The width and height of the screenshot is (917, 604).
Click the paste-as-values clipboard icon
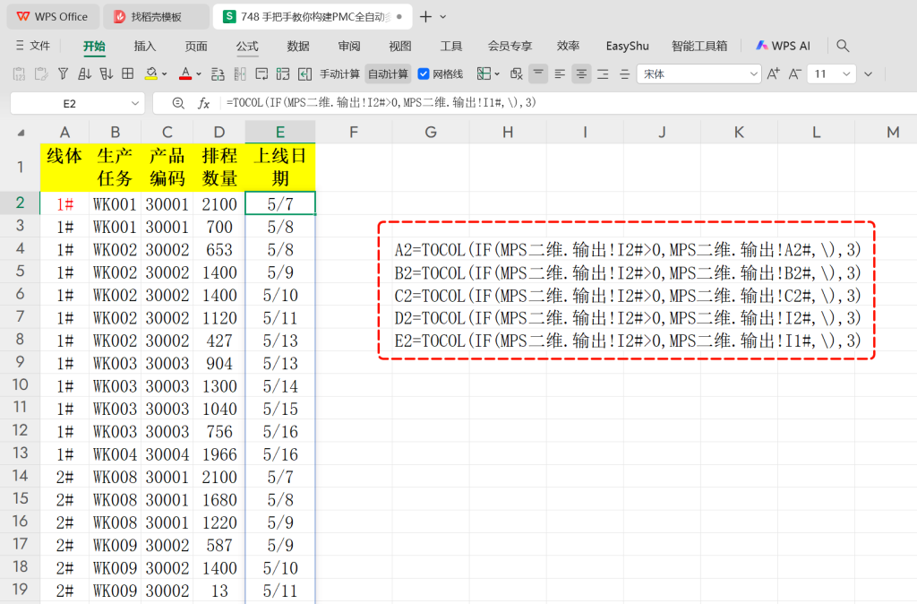(x=19, y=73)
